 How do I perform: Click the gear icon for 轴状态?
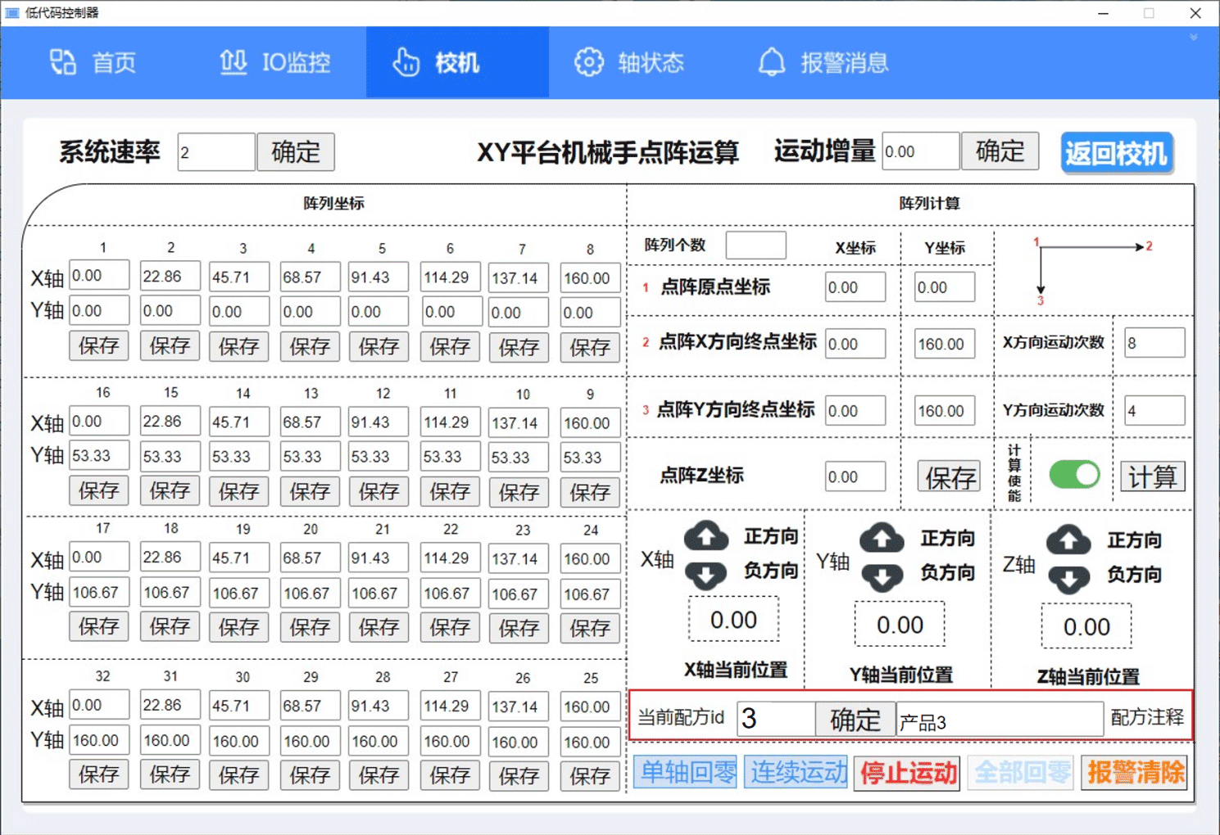point(588,62)
